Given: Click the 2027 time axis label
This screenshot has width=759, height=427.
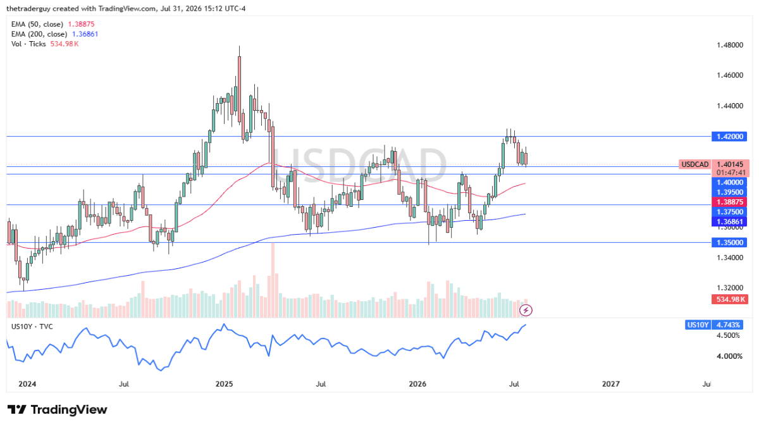Looking at the screenshot, I should [611, 384].
